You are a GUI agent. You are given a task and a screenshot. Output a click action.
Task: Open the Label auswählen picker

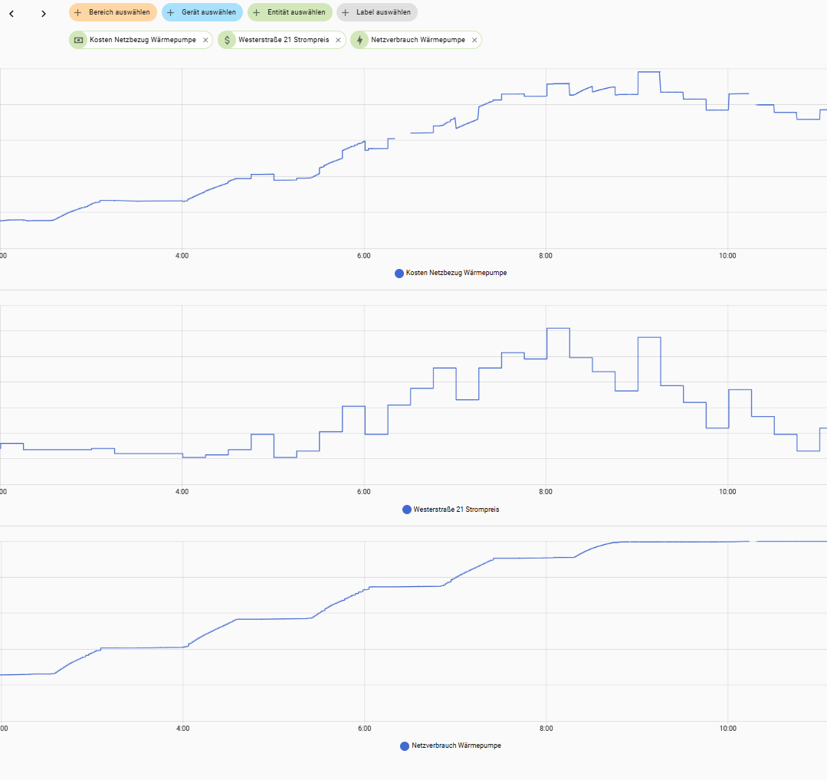point(377,12)
